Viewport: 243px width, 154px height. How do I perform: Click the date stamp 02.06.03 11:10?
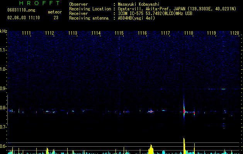click(24, 18)
